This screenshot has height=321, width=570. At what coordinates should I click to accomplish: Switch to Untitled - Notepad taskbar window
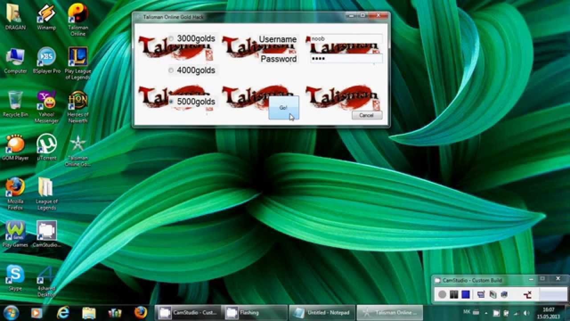(x=322, y=313)
